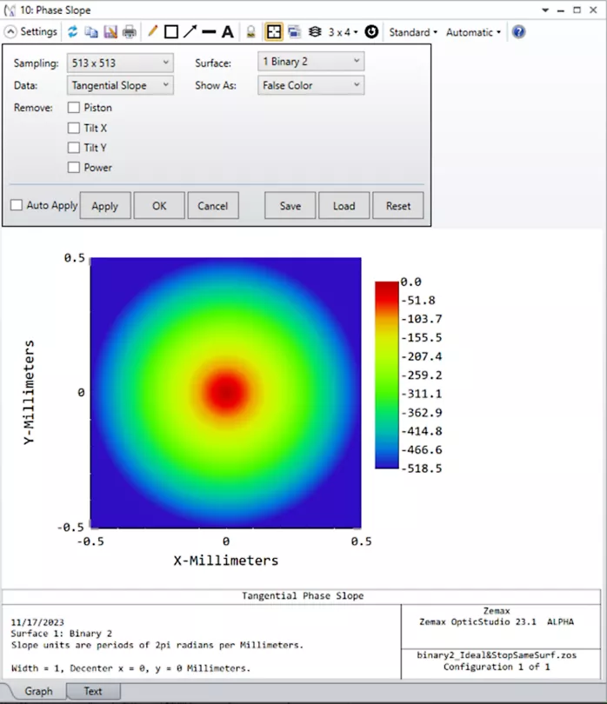The width and height of the screenshot is (607, 704).
Task: Select the text annotation tool A
Action: (x=228, y=32)
